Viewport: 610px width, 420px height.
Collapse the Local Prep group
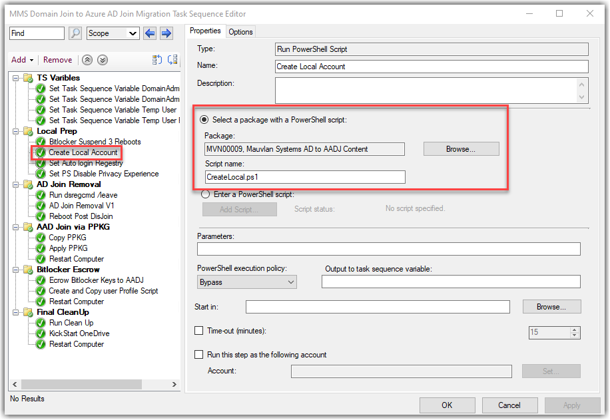click(x=15, y=131)
